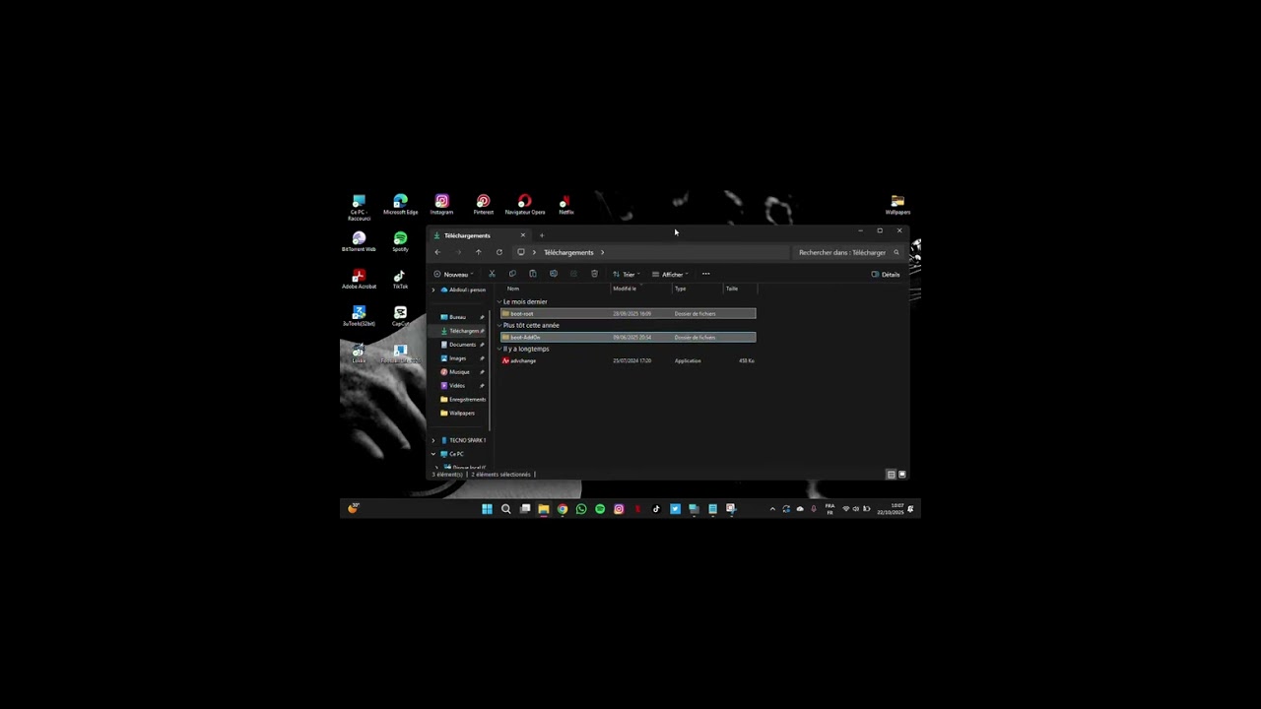
Task: Select the boot-root folder row
Action: (x=628, y=313)
